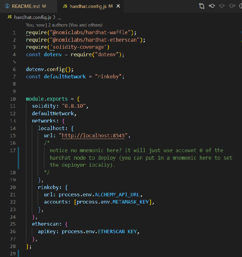Click the info icon on README.md tab
The image size is (242, 257).
(7, 6)
